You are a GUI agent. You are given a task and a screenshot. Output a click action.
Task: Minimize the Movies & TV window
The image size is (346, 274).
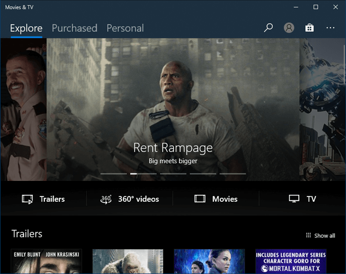(x=296, y=7)
